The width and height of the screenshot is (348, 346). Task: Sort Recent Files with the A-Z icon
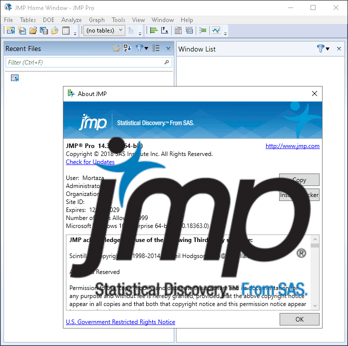click(127, 48)
